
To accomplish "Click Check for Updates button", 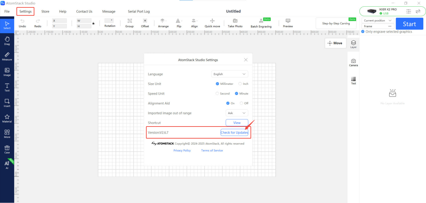I will click(234, 133).
